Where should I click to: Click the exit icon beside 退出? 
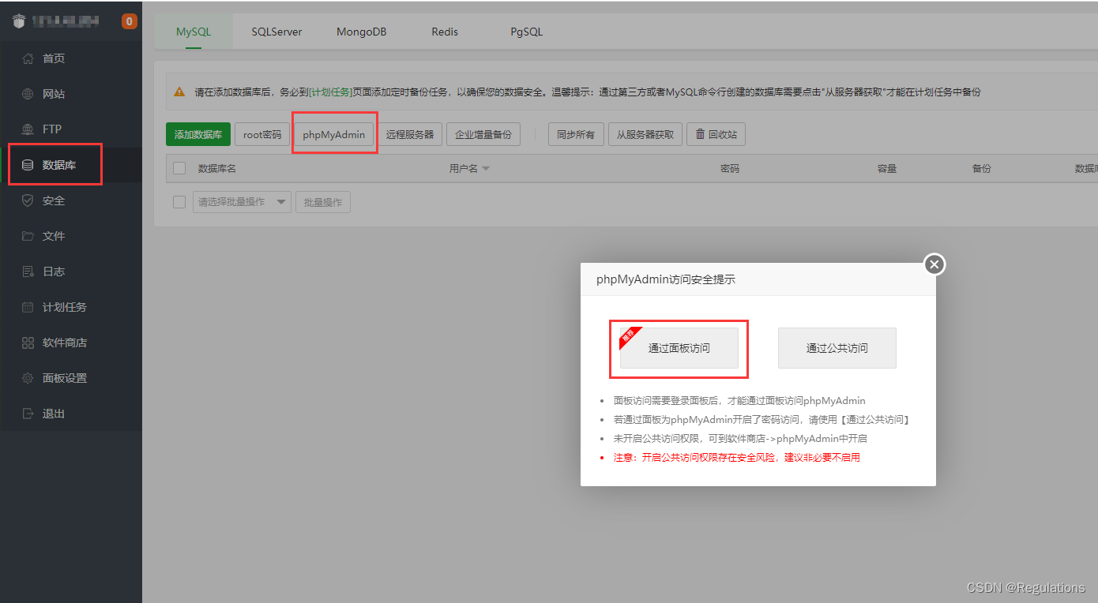(x=28, y=414)
